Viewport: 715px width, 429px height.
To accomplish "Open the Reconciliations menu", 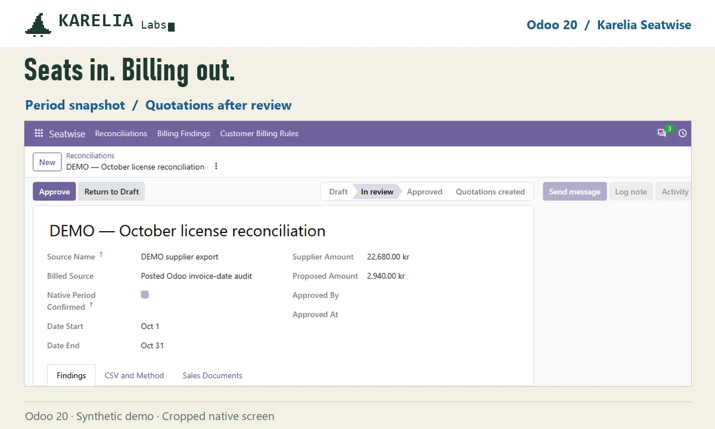I will coord(121,133).
